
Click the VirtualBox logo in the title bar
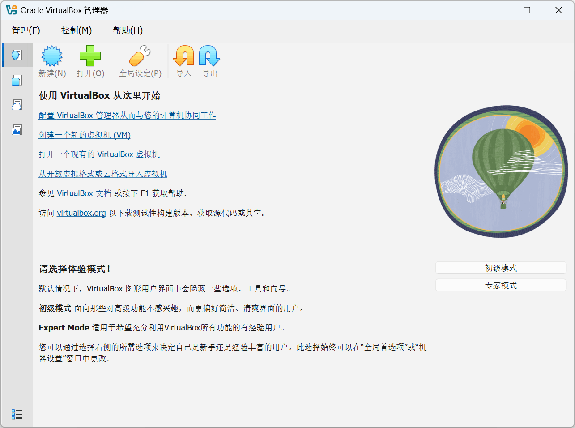point(11,10)
